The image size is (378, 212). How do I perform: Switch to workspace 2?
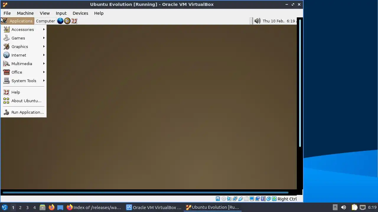pos(20,208)
